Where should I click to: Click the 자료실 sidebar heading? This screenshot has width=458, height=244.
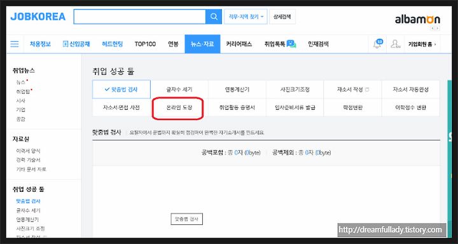coord(21,139)
